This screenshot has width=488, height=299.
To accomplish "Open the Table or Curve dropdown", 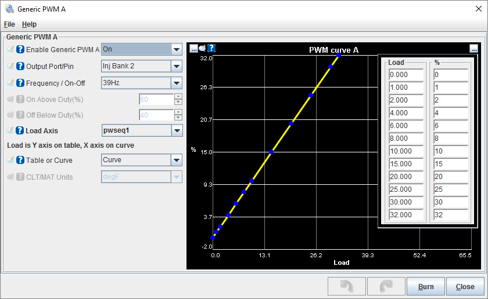I will pyautogui.click(x=177, y=160).
